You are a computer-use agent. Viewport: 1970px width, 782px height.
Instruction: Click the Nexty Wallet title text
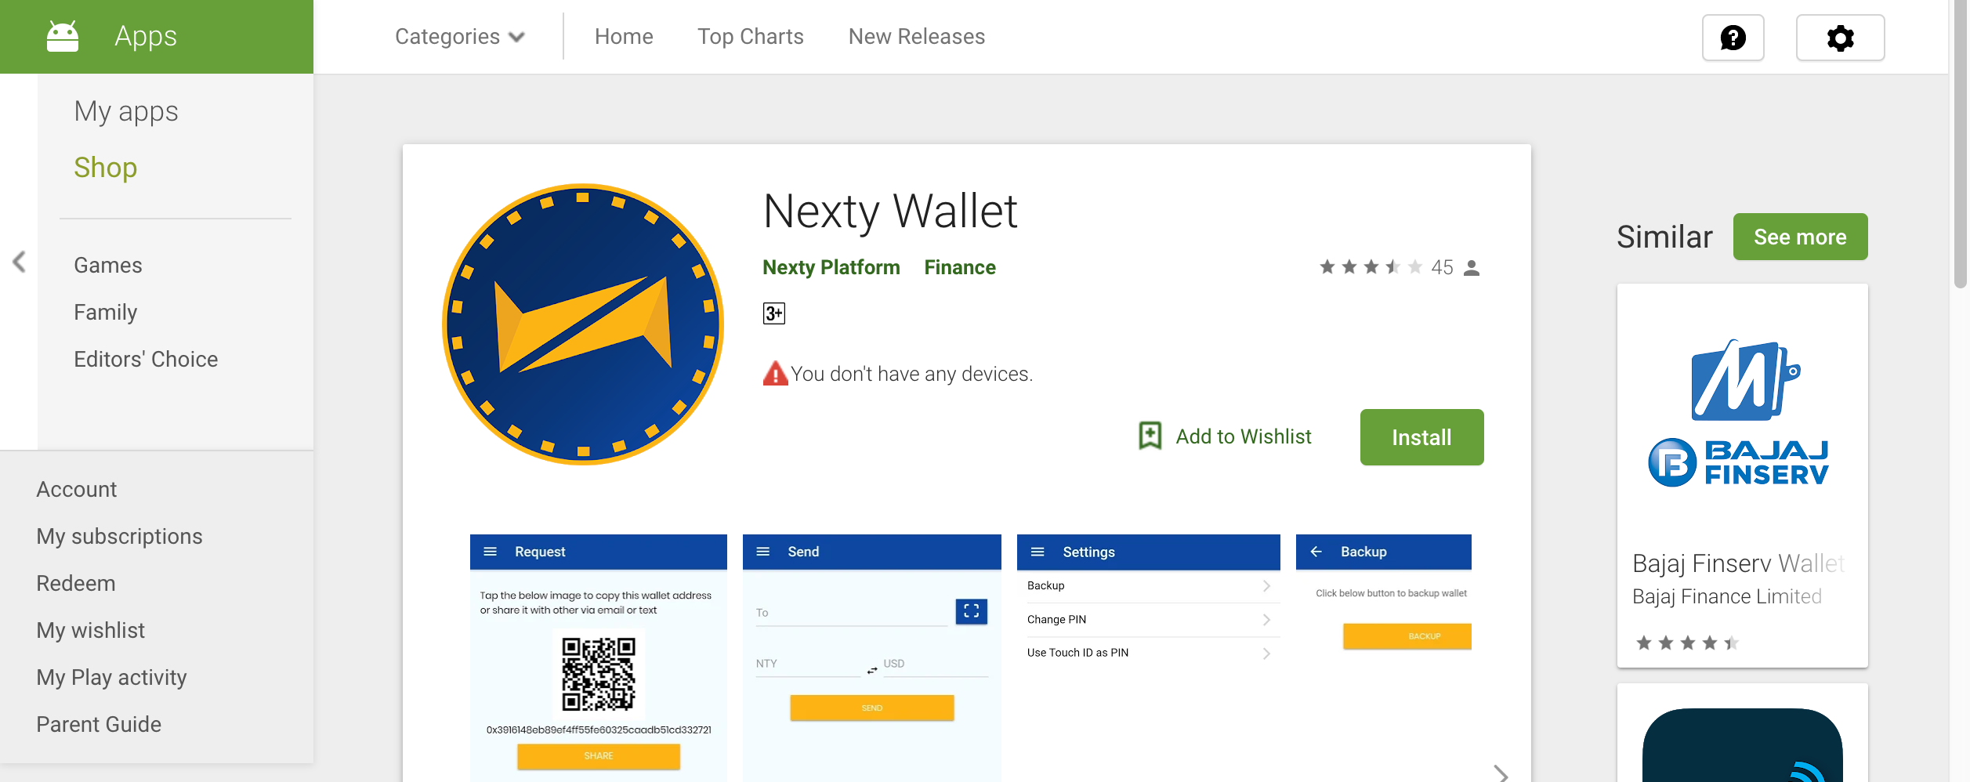pos(890,212)
